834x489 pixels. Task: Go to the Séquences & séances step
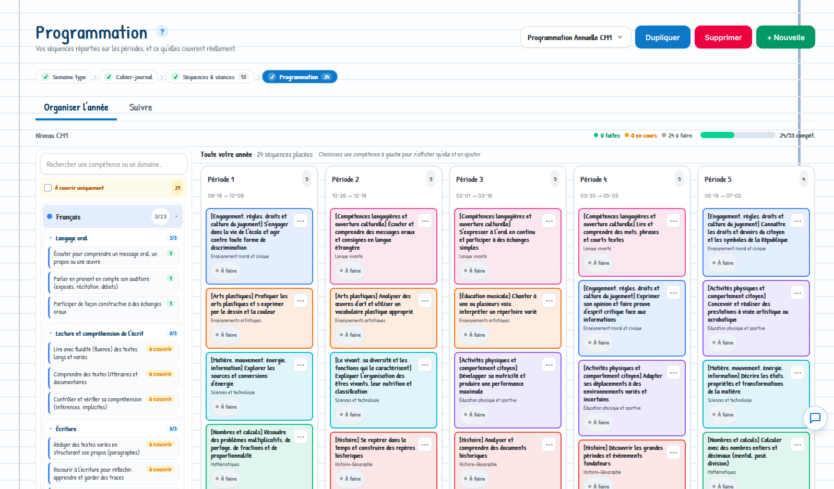(210, 77)
